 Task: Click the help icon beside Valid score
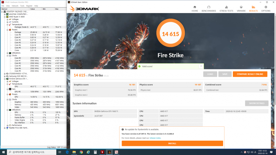[201, 66]
